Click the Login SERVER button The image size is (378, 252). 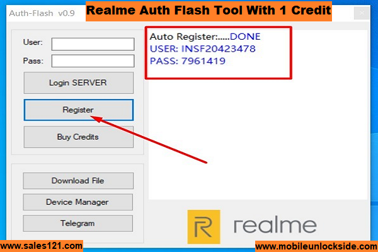[x=78, y=83]
